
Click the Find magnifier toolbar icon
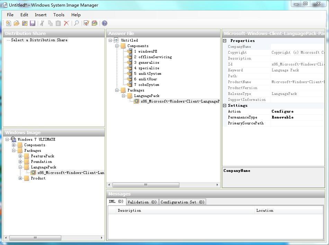[77, 23]
